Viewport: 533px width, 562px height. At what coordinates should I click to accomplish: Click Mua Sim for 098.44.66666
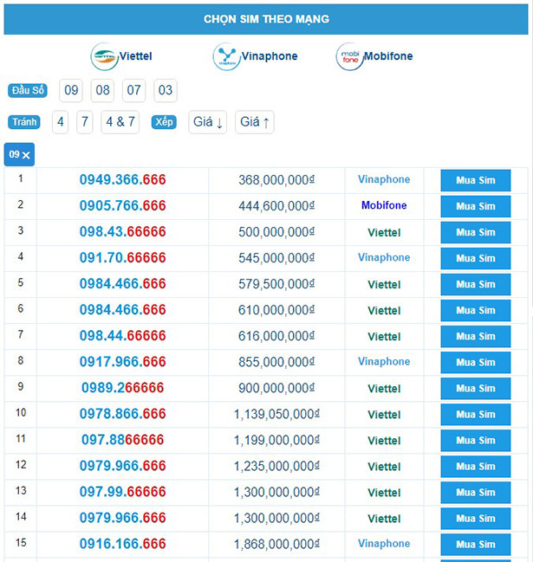pyautogui.click(x=476, y=336)
